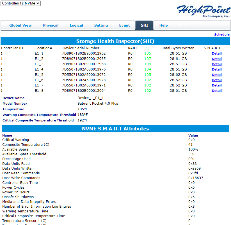Viewport: 231px width, 225px height.
Task: Open Detail for drive E1_8
Action: (216, 91)
